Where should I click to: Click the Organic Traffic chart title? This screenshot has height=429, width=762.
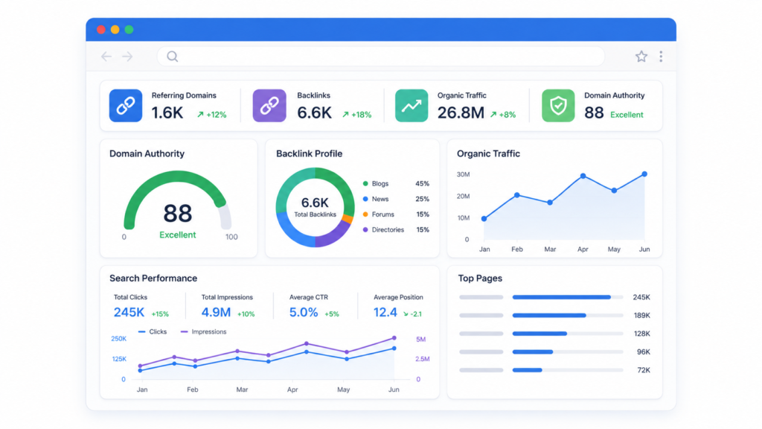pyautogui.click(x=488, y=153)
